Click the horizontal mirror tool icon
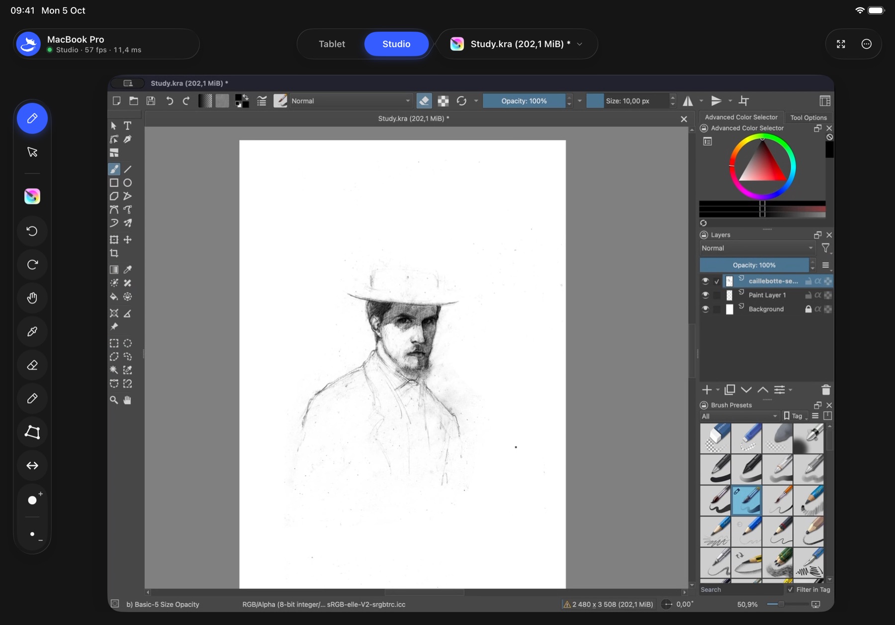The width and height of the screenshot is (895, 625). tap(688, 101)
